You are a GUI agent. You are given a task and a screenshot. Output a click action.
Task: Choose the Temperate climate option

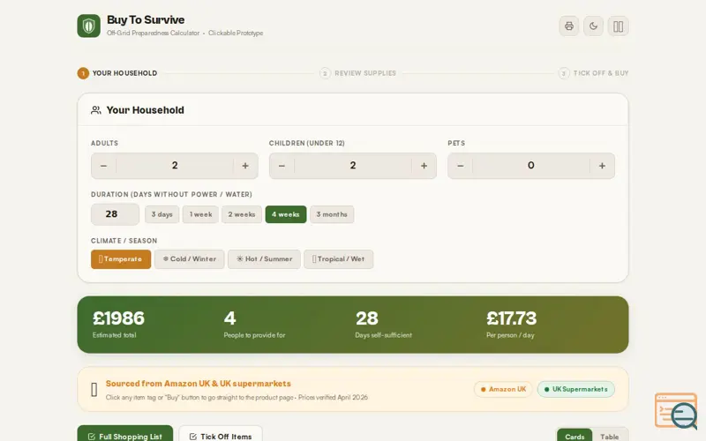(x=121, y=259)
